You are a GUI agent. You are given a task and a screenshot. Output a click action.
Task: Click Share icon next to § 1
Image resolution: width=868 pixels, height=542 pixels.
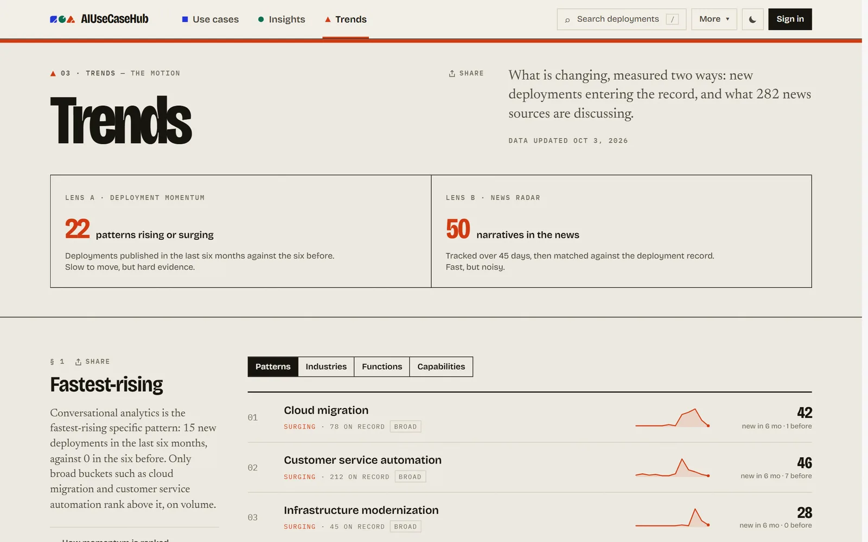coord(92,362)
